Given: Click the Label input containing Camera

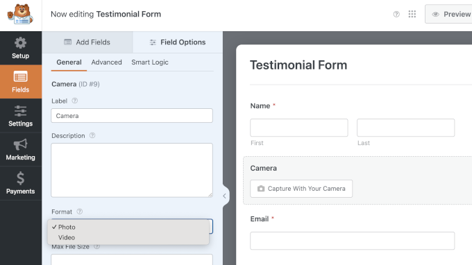Looking at the screenshot, I should 132,116.
